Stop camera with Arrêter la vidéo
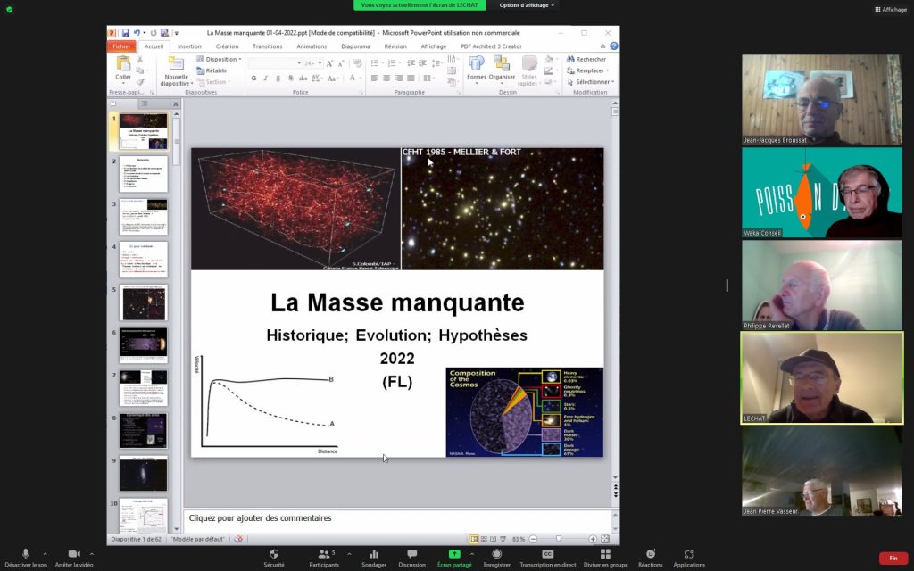914x571 pixels. [x=74, y=557]
